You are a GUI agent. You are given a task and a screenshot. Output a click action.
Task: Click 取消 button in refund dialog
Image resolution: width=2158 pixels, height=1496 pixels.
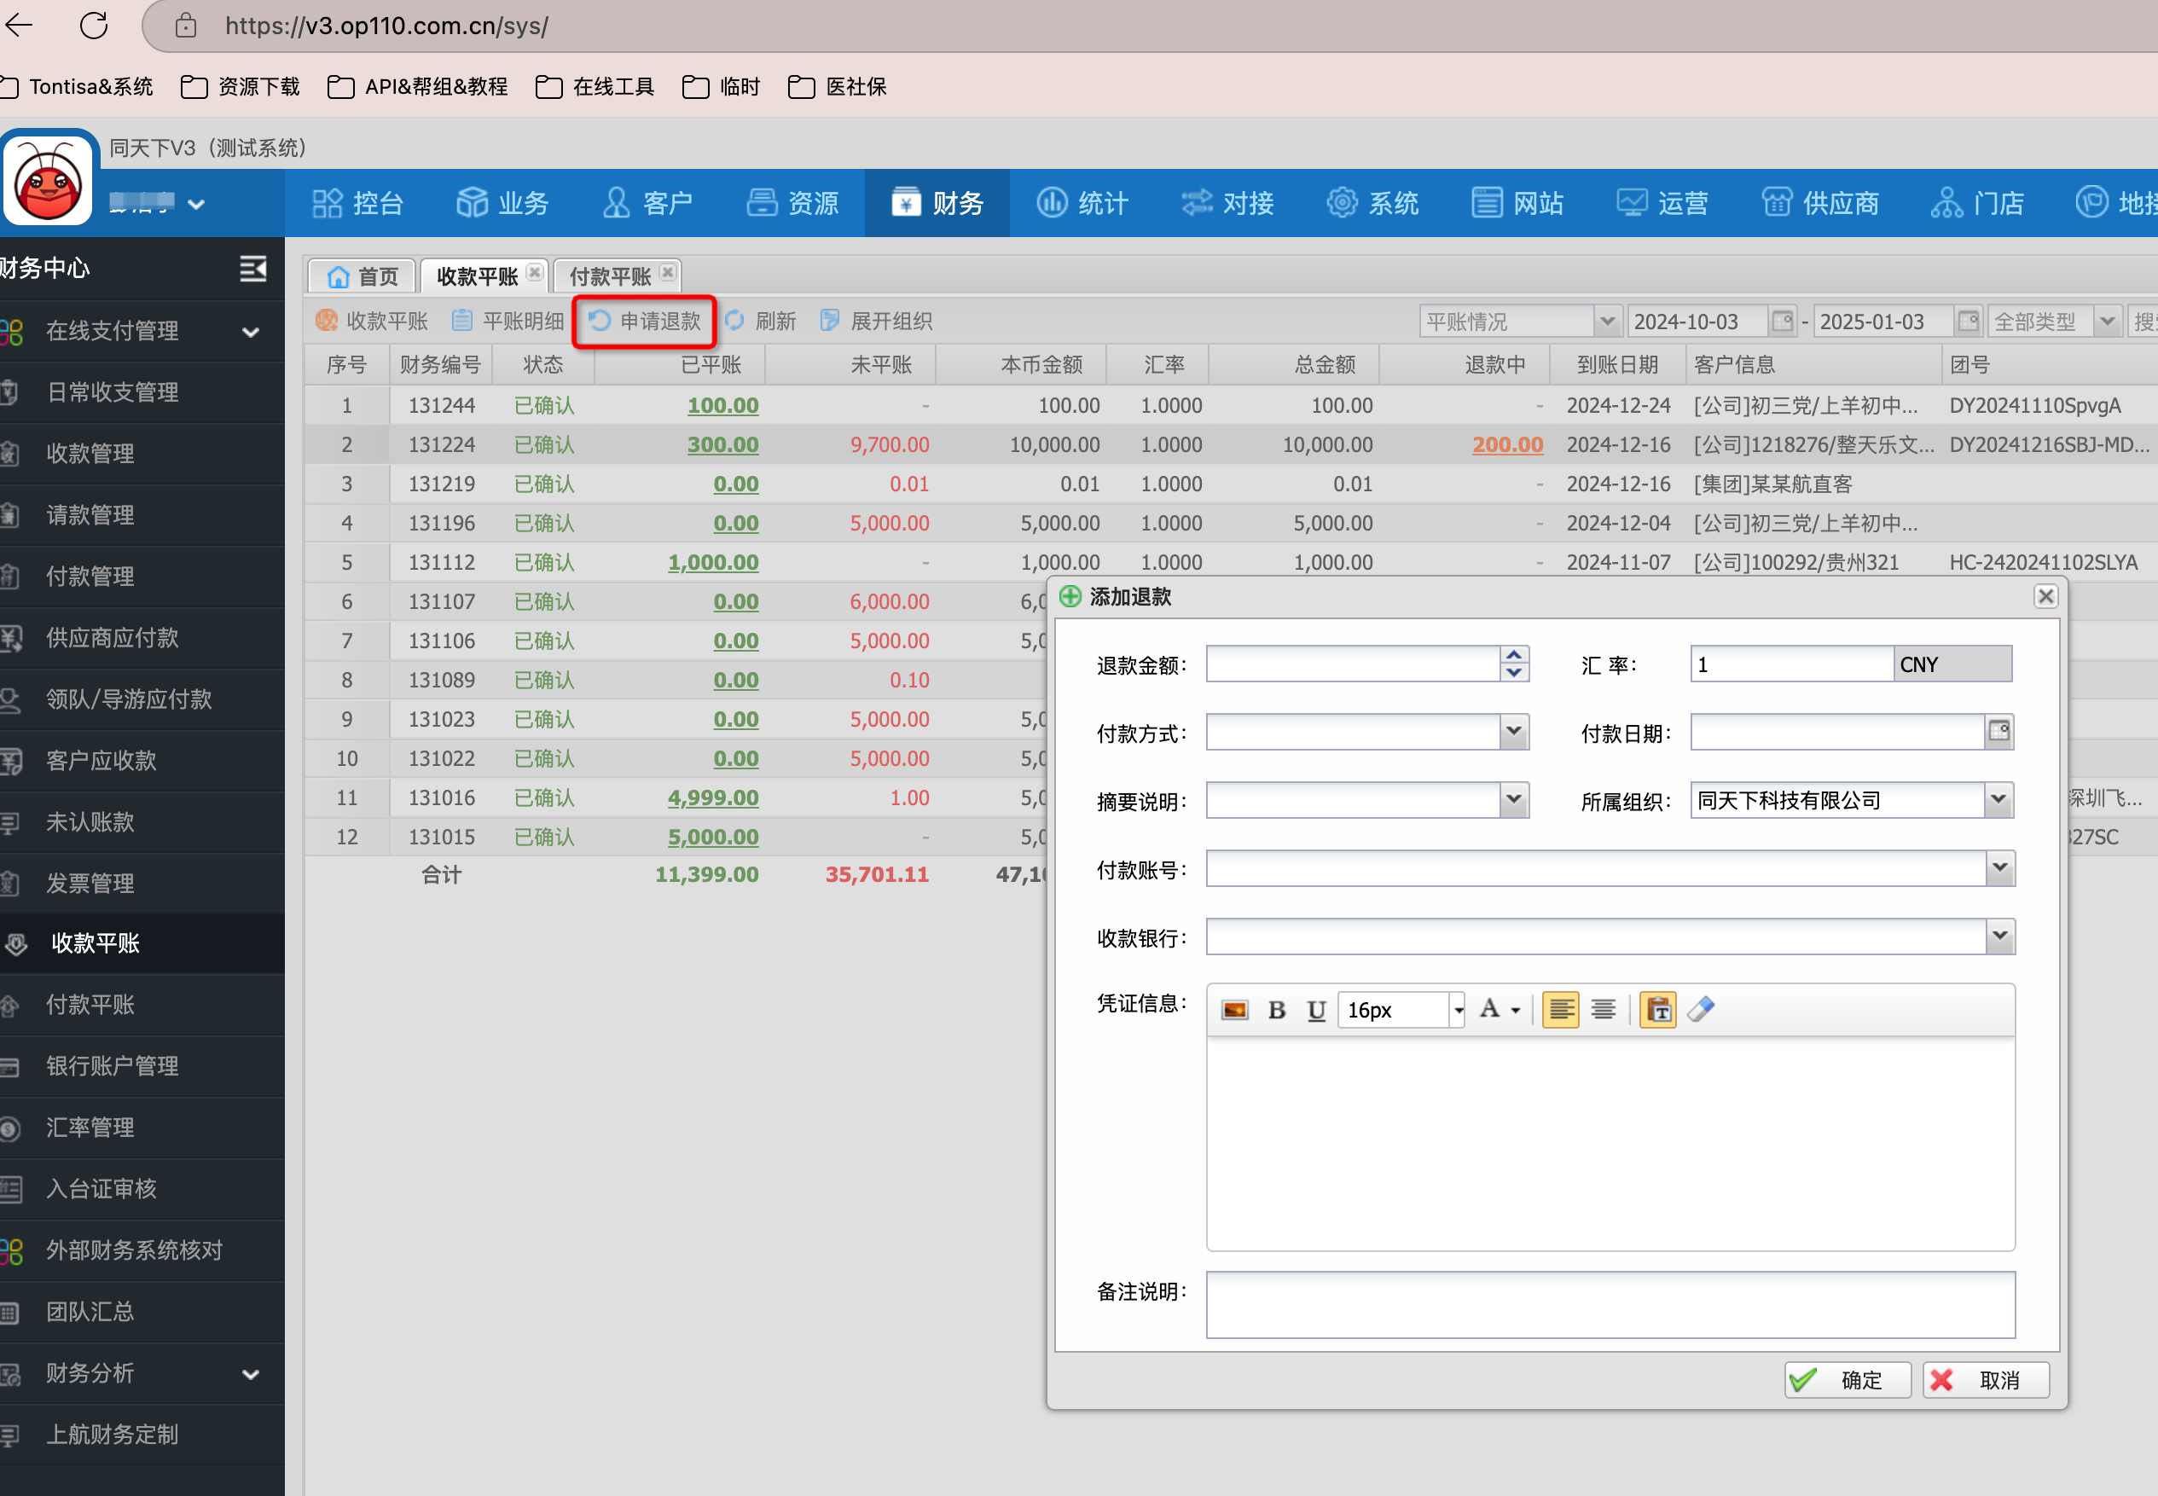tap(1986, 1380)
